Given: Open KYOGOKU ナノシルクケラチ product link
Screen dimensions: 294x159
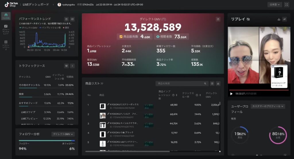Looking at the screenshot, I should click(124, 123).
